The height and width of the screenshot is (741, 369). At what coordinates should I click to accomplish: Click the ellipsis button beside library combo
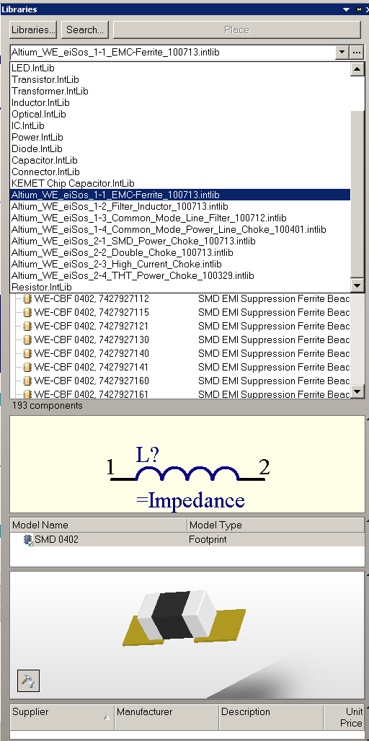pos(357,53)
